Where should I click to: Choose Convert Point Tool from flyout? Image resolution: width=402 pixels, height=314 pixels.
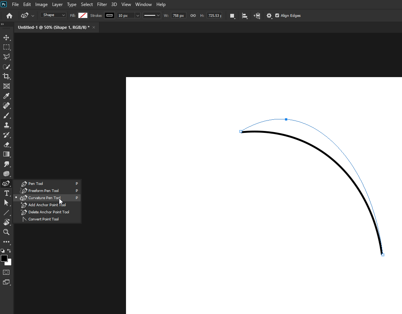pyautogui.click(x=43, y=219)
